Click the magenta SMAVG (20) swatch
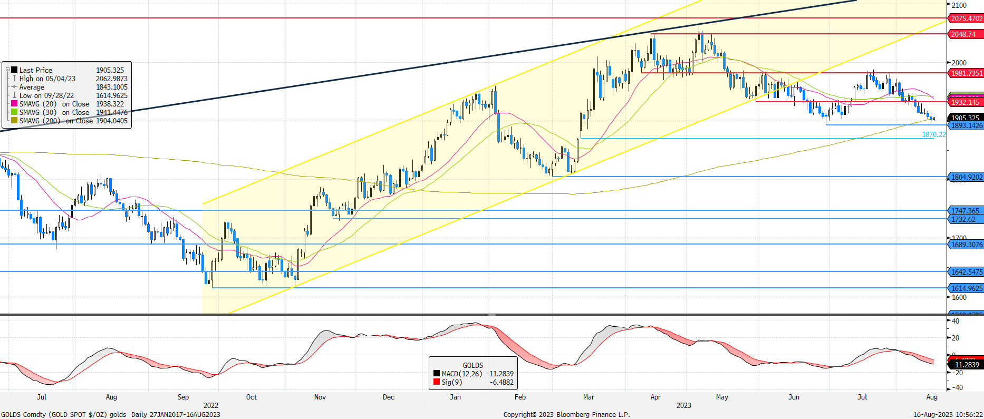Image resolution: width=984 pixels, height=419 pixels. point(14,104)
